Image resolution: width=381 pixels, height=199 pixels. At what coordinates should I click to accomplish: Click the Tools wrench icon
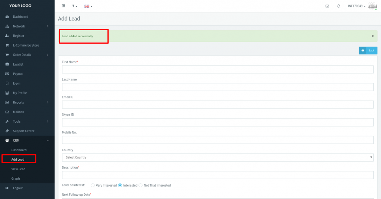point(7,121)
